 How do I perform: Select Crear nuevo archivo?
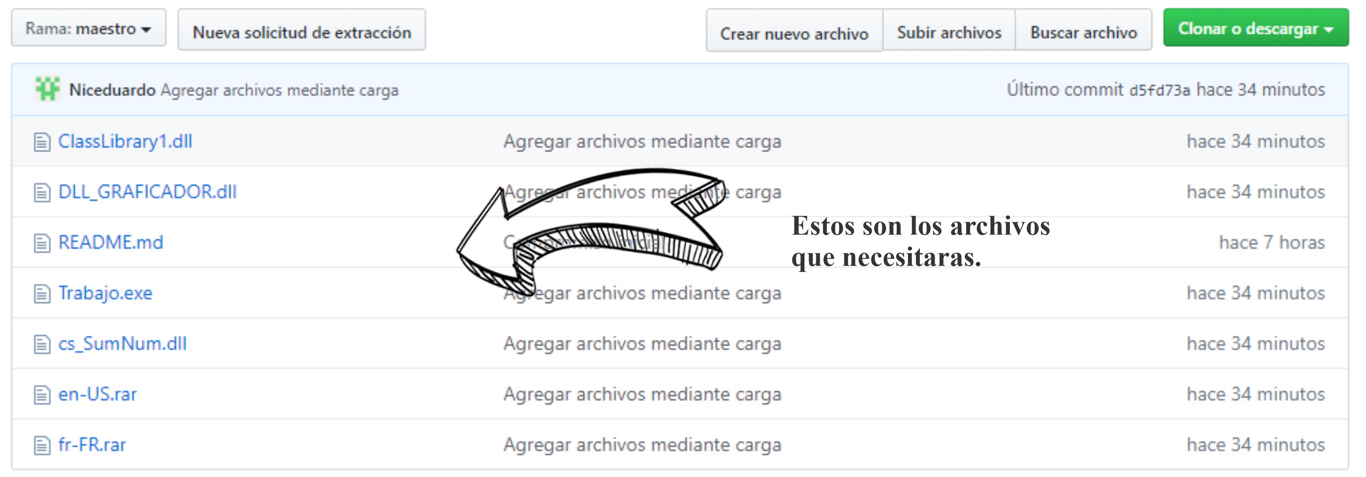click(x=794, y=33)
